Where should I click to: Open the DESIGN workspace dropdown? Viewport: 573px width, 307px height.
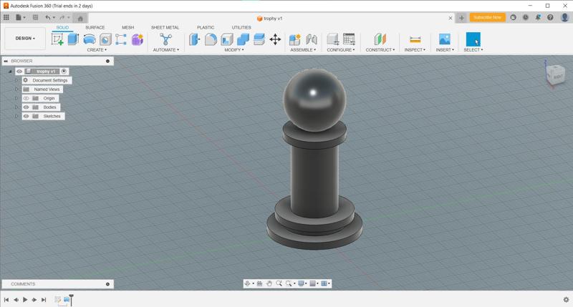pos(25,39)
